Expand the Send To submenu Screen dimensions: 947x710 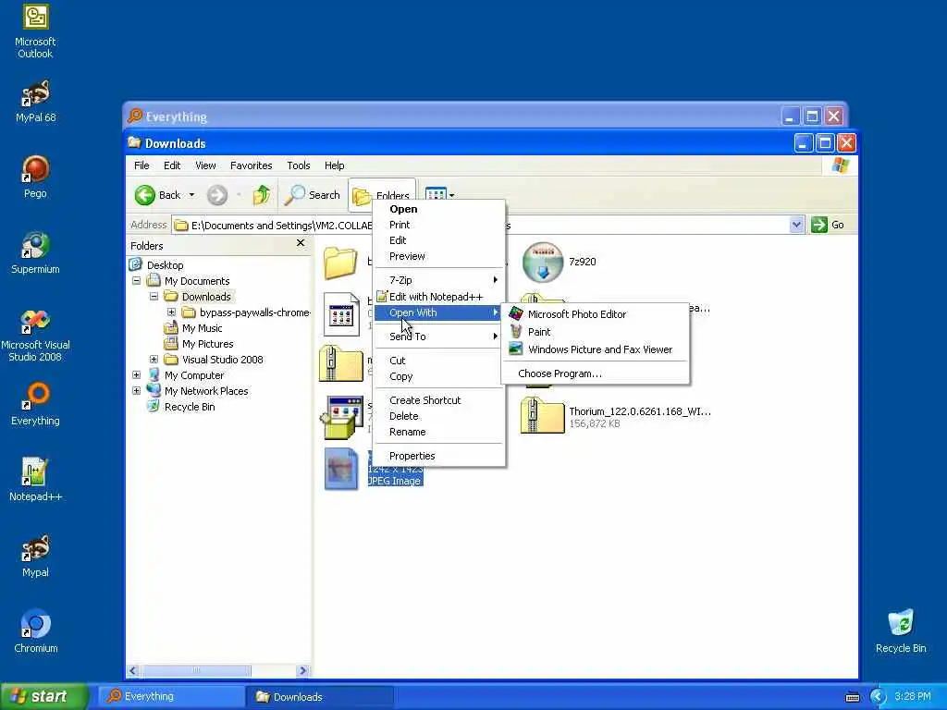tap(439, 337)
